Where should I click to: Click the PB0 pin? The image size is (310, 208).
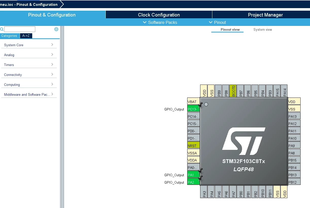pos(240,192)
